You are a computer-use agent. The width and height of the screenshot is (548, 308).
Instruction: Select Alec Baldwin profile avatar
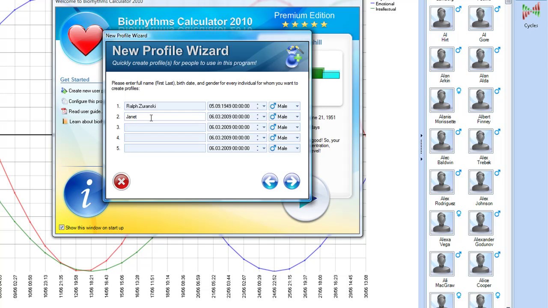click(442, 142)
